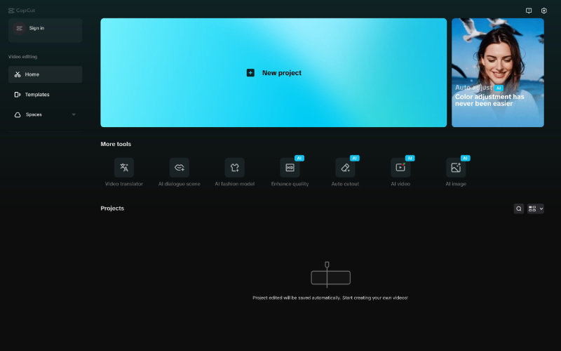The height and width of the screenshot is (351, 561).
Task: Start a New project
Action: tap(273, 73)
